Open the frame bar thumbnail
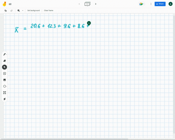This screenshot has width=175, height=140. click(87, 4)
